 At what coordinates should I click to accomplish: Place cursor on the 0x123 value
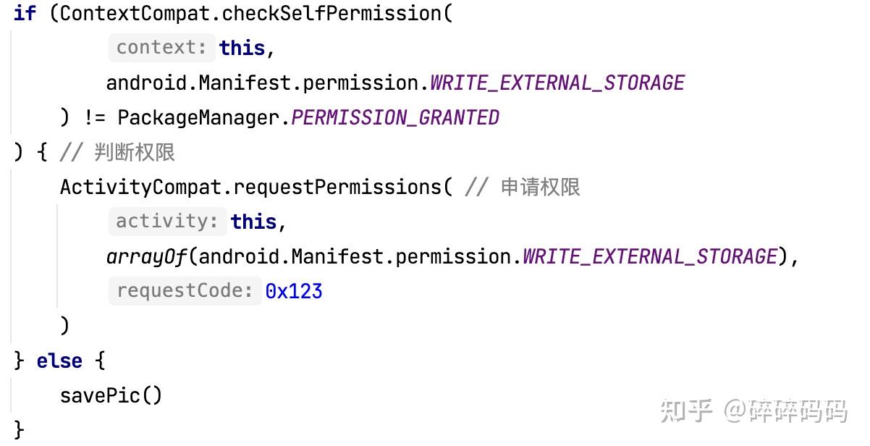pyautogui.click(x=294, y=291)
